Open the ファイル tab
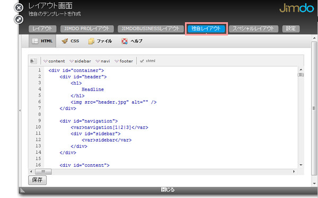The height and width of the screenshot is (198, 318). coord(100,41)
